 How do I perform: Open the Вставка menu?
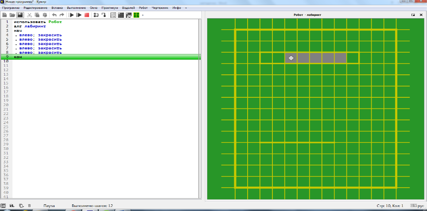pos(57,8)
